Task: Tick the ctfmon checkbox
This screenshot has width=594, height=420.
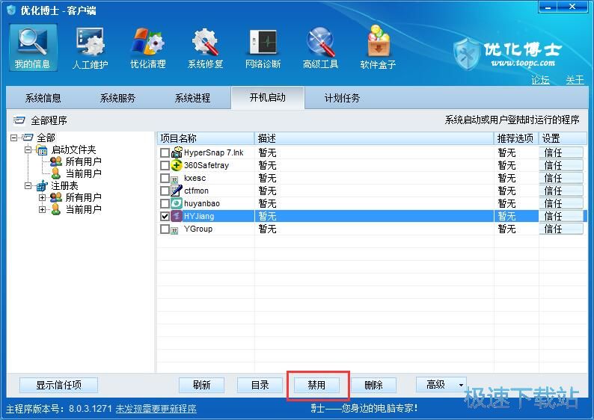Action: 165,191
